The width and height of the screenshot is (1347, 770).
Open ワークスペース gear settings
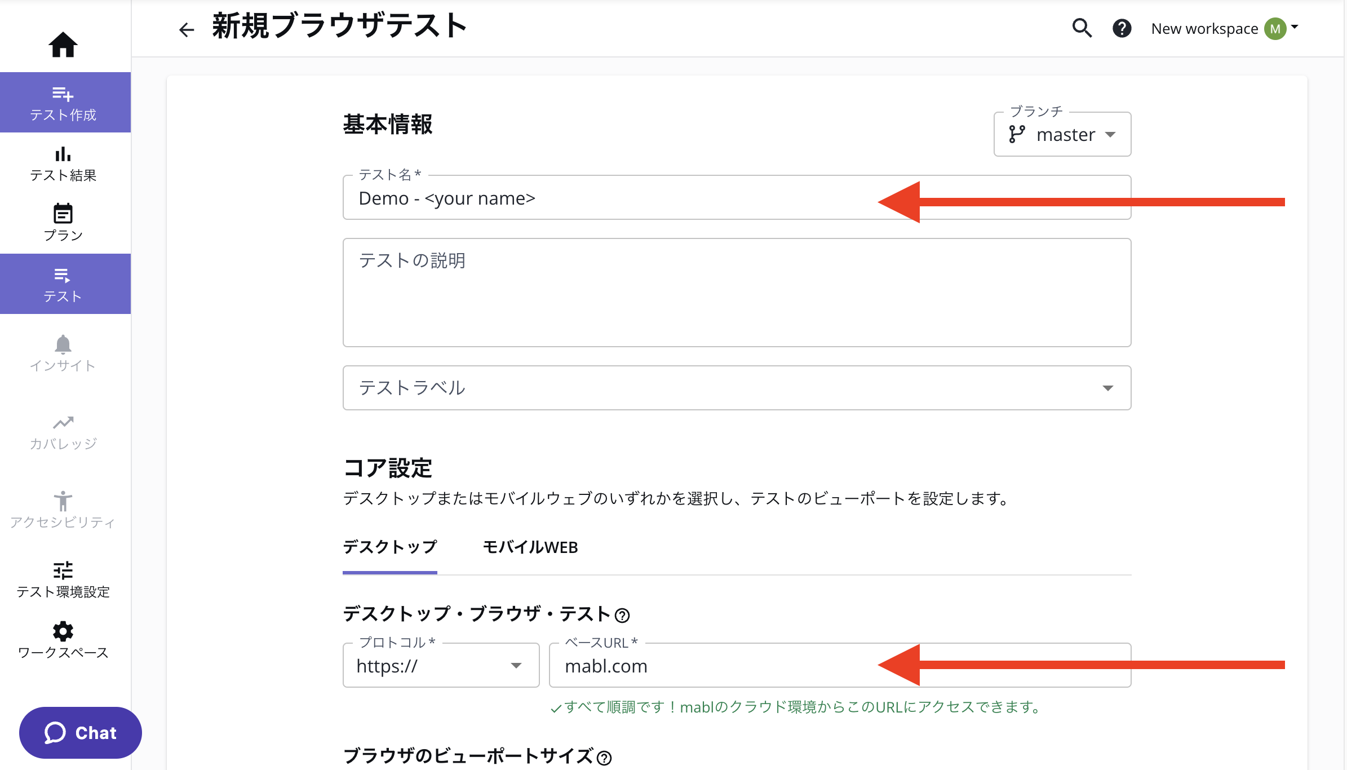63,631
